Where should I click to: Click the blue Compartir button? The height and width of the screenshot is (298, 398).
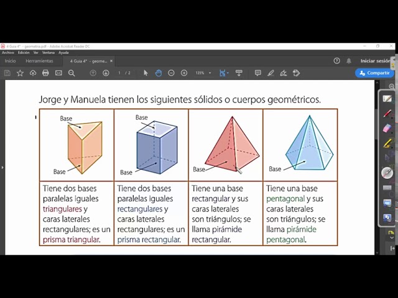(374, 73)
